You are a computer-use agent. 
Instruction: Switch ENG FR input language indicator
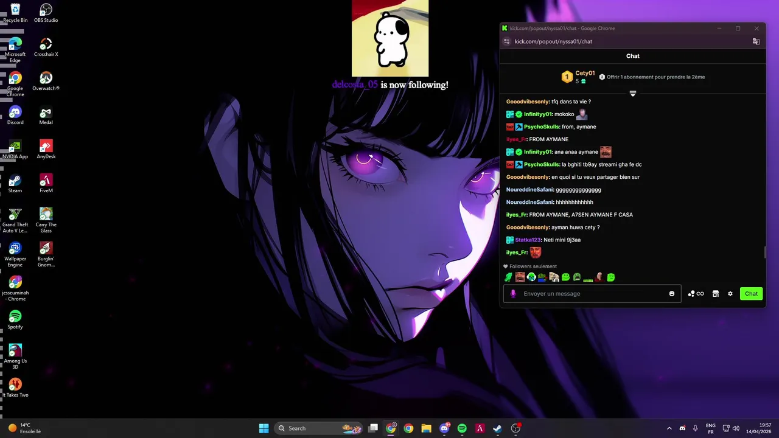711,428
